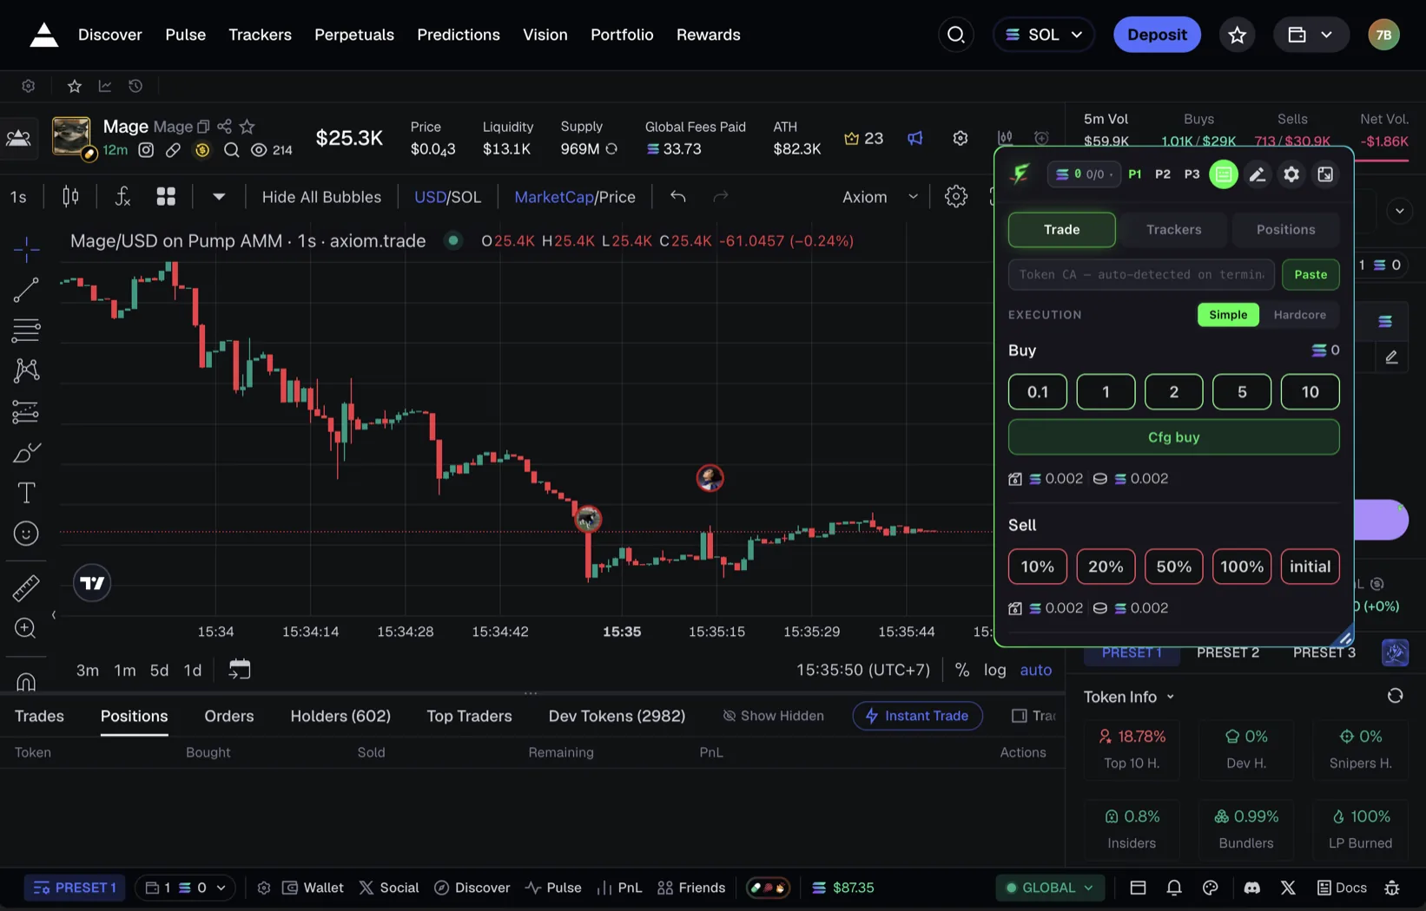The image size is (1426, 911).
Task: Open the Discord icon in bottom bar
Action: [x=1251, y=888]
